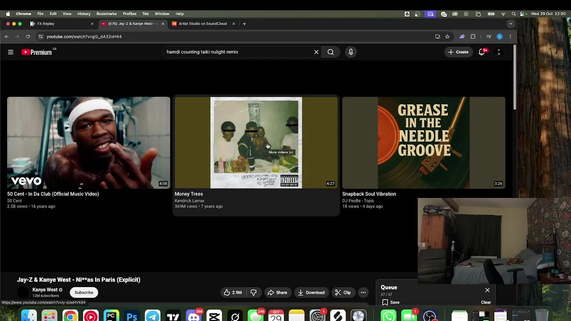Play the Money Trees video thumbnail

pos(256,143)
